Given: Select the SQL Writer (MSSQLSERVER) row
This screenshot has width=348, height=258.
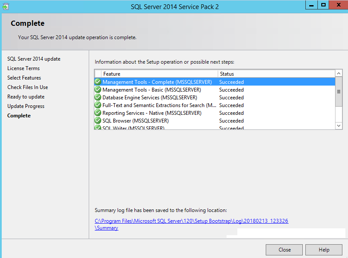Looking at the screenshot, I should click(215, 127).
